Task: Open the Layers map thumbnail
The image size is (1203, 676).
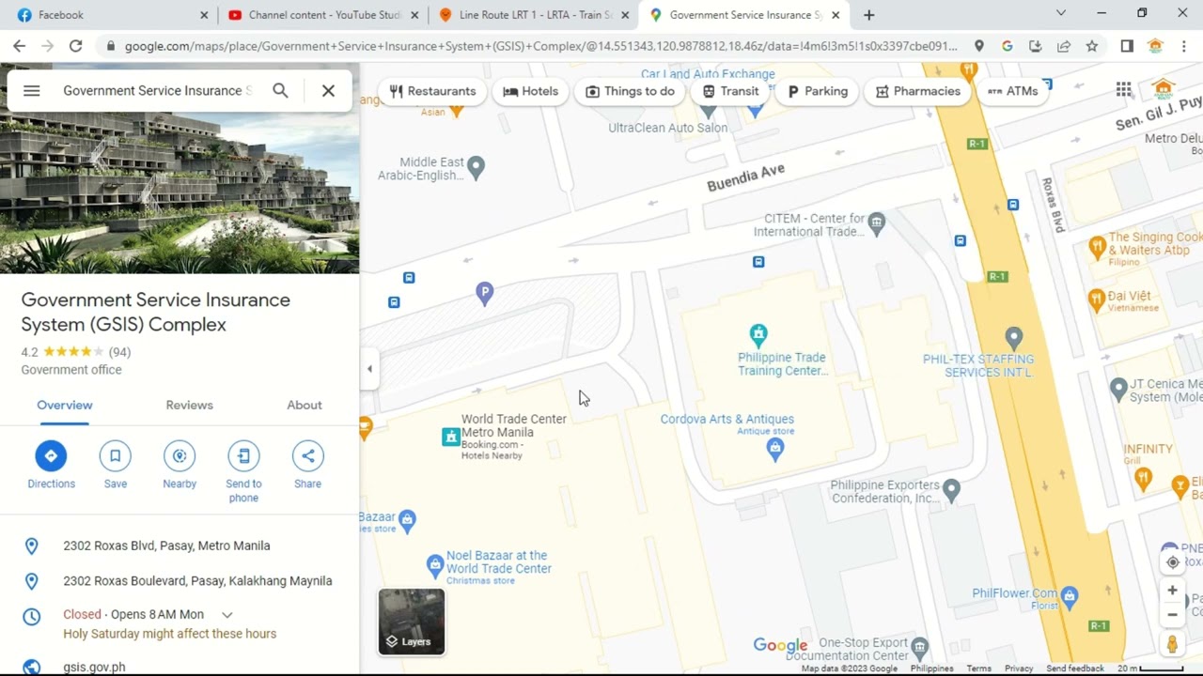Action: (412, 622)
